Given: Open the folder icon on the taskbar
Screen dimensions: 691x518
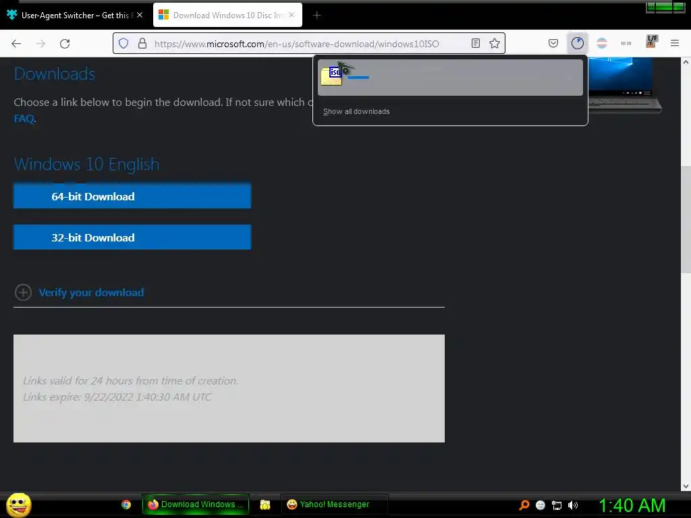Looking at the screenshot, I should [265, 505].
